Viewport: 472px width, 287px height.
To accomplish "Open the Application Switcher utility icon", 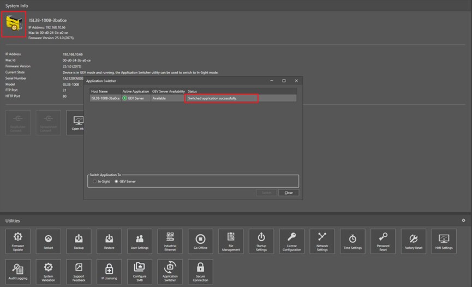I will (x=170, y=272).
